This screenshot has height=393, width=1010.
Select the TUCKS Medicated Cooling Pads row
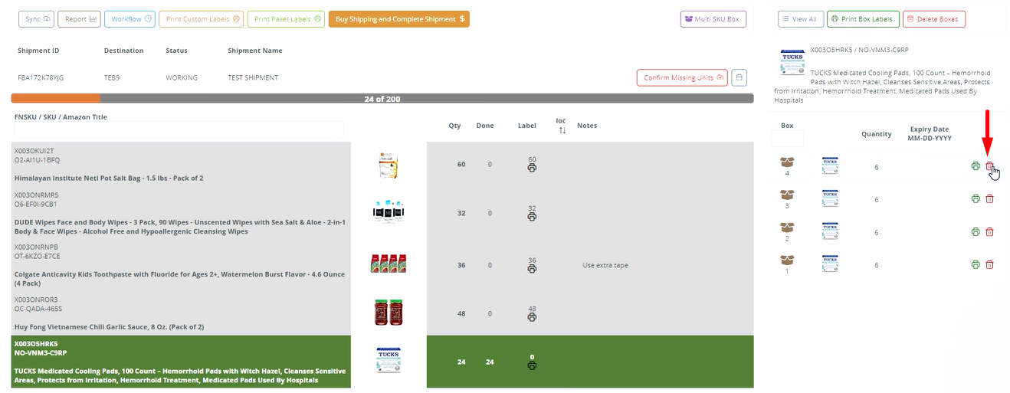pos(180,362)
